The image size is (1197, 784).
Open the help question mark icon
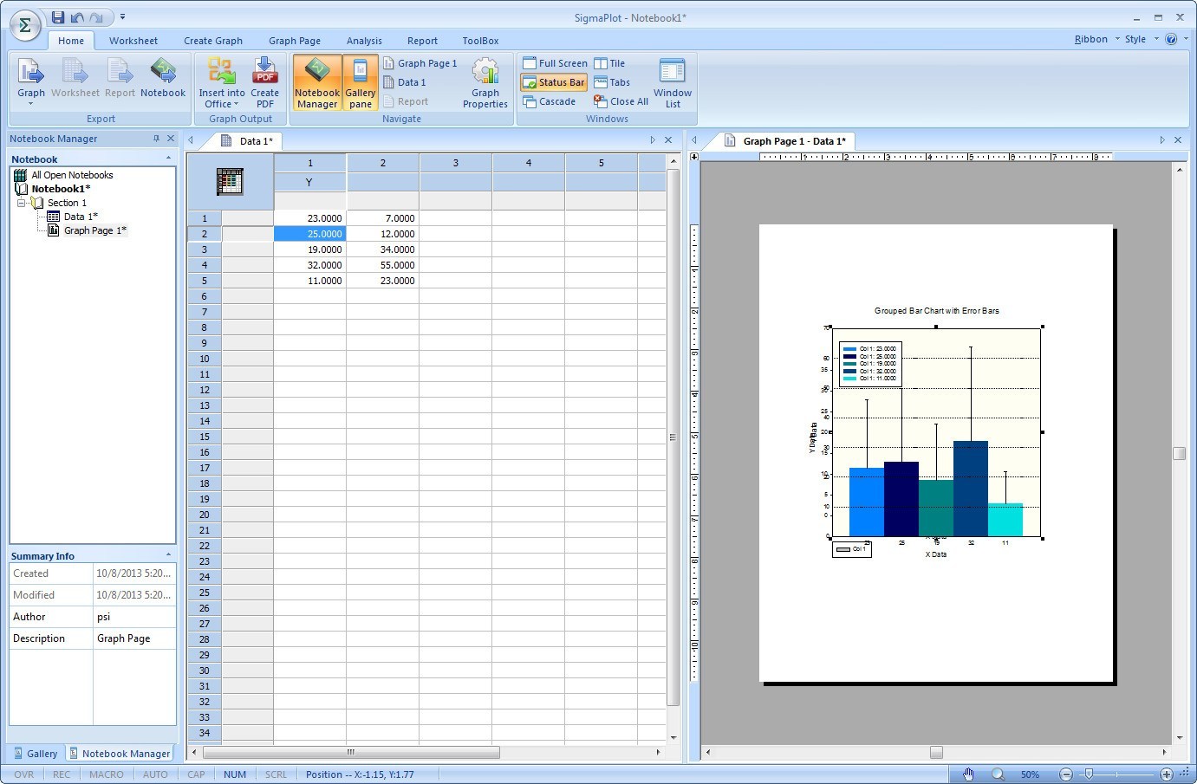point(1171,39)
